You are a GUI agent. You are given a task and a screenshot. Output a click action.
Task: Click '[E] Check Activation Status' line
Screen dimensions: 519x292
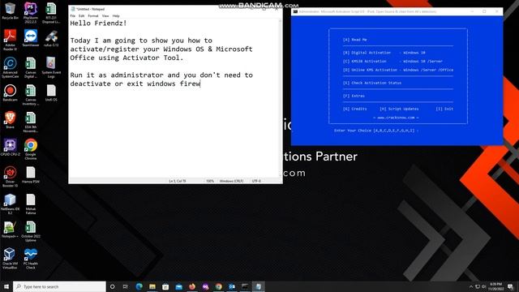tap(372, 83)
